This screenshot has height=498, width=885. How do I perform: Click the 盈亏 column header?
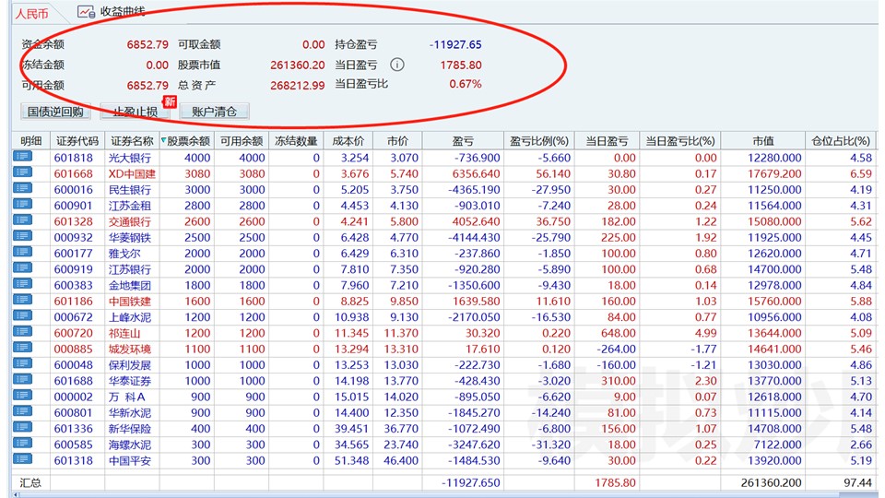point(463,140)
